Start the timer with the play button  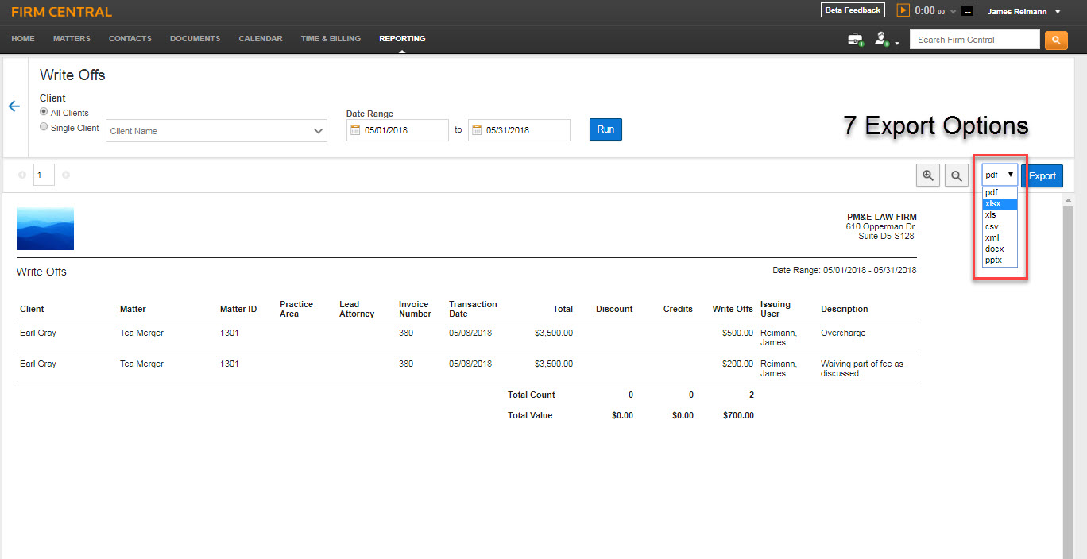coord(903,10)
